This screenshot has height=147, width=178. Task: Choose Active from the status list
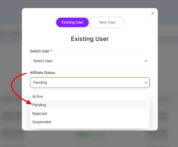point(38,96)
